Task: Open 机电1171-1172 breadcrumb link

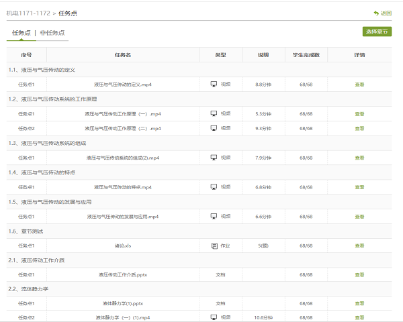Action: (x=30, y=13)
